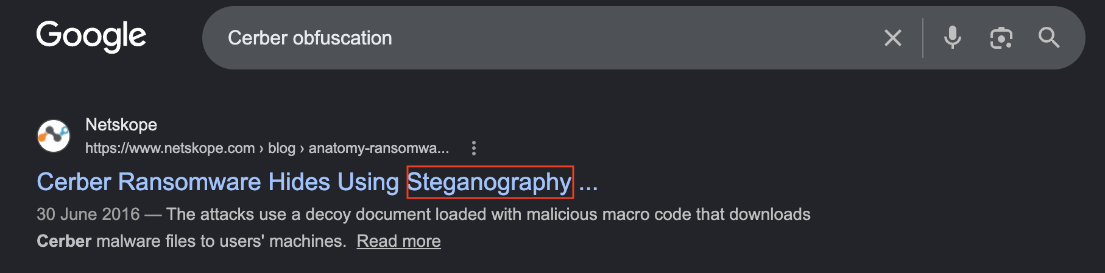Click the 'anatomy-ransomwa...' breadcrumb segment

click(x=379, y=148)
